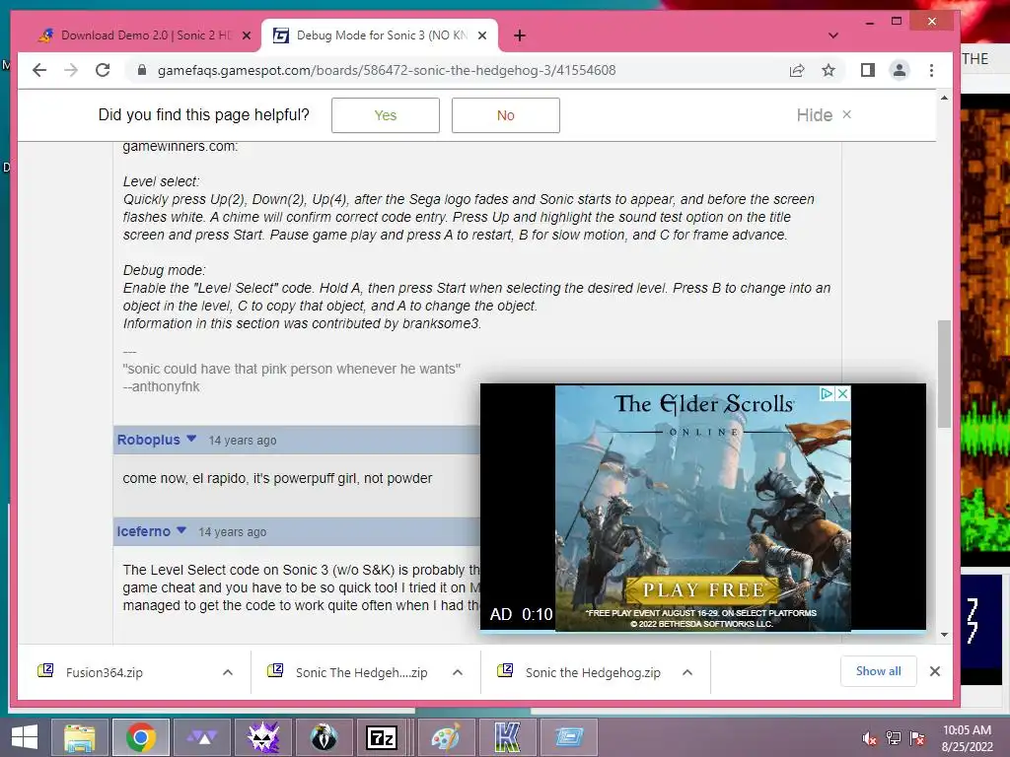Open Roboplus user dropdown
Image resolution: width=1010 pixels, height=757 pixels.
point(191,439)
